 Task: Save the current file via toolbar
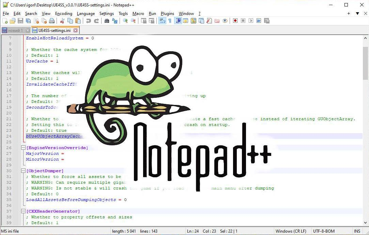pos(20,21)
